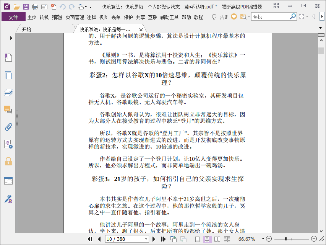
Task: Toggle continuous page view mode
Action: point(207,239)
